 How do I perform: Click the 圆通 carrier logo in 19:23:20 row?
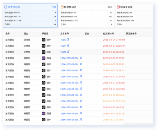[44, 113]
